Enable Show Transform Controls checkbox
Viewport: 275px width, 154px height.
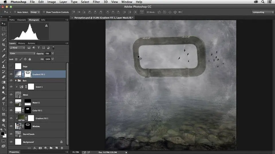pyautogui.click(x=44, y=12)
